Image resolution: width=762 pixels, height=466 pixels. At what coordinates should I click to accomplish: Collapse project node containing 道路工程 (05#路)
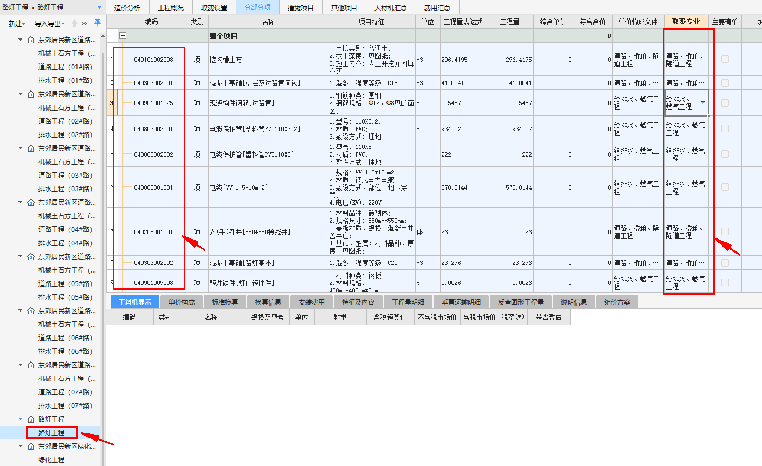coord(21,256)
